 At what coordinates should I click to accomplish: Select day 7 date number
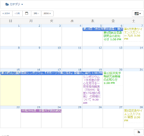pos(142,26)
